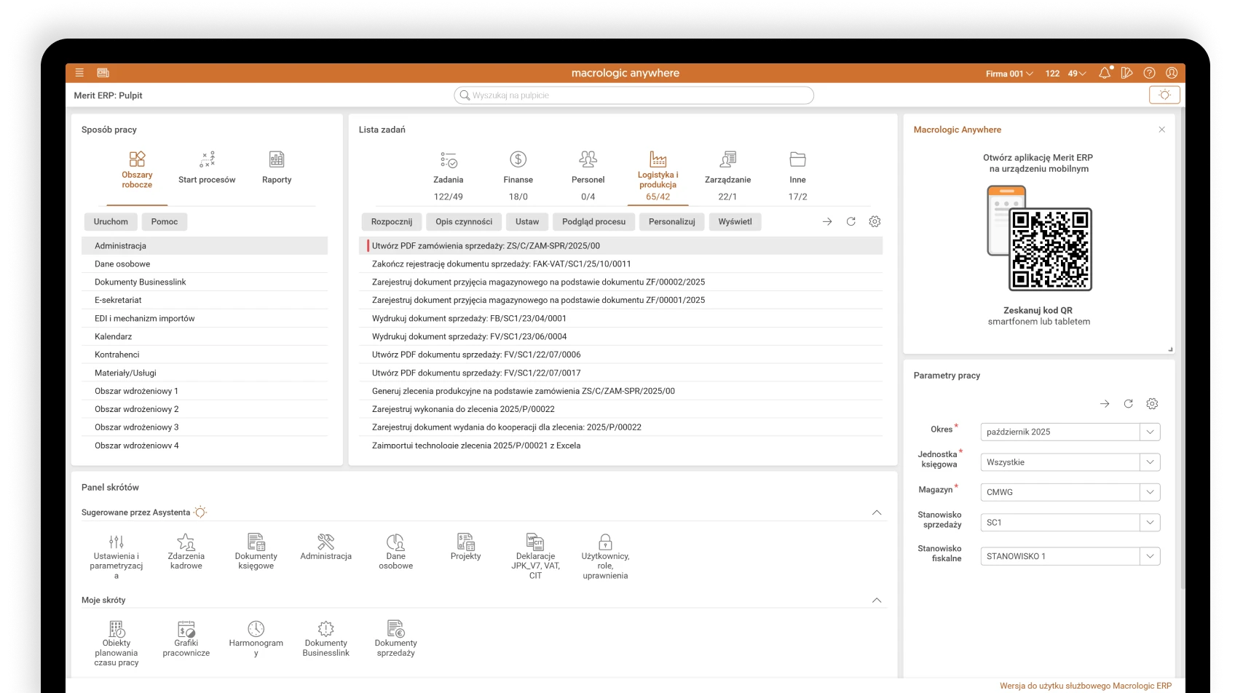Click the Wyszukaj na pulpicie search field
This screenshot has height=693, width=1251.
pos(634,95)
